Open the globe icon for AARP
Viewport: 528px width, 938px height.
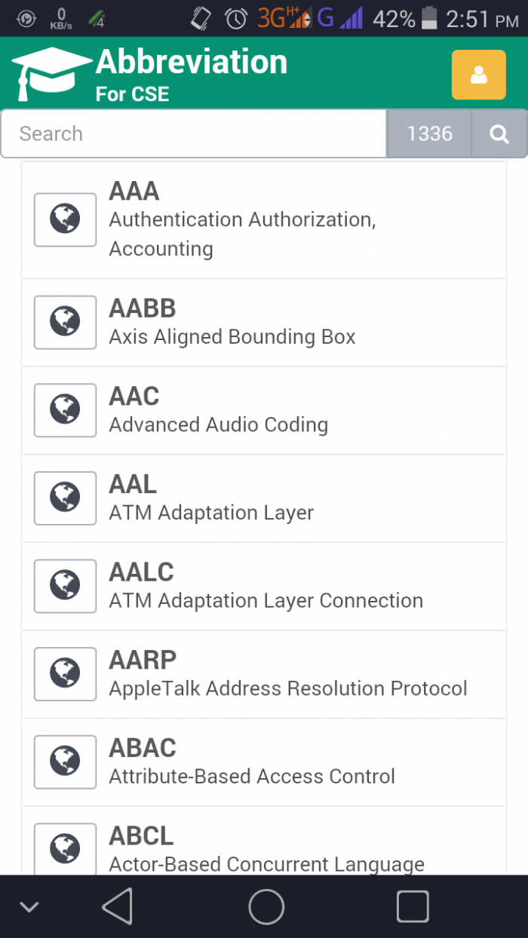point(65,673)
